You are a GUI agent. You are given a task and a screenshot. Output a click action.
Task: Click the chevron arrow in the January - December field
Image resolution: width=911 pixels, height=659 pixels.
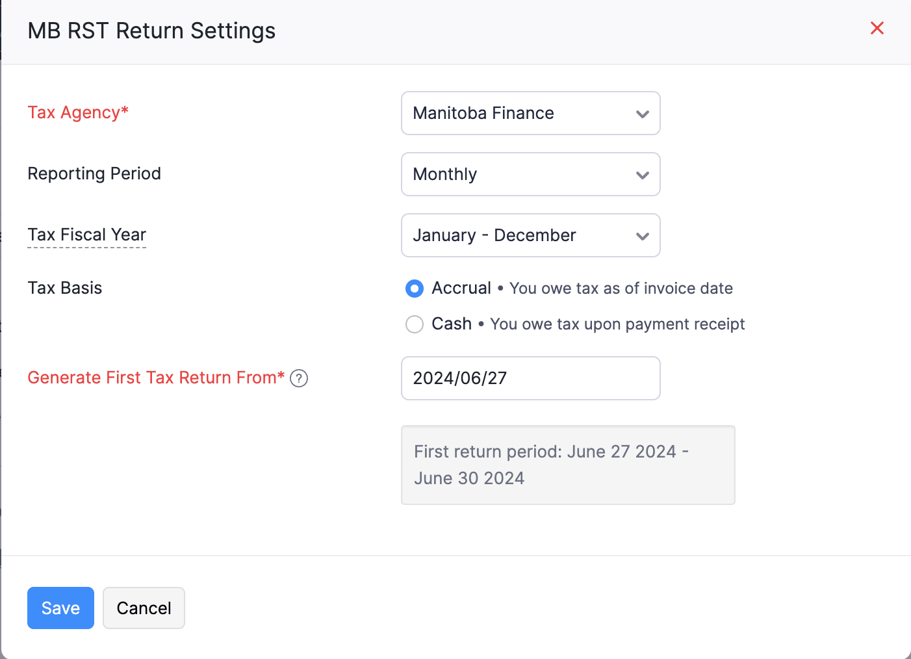click(x=642, y=236)
